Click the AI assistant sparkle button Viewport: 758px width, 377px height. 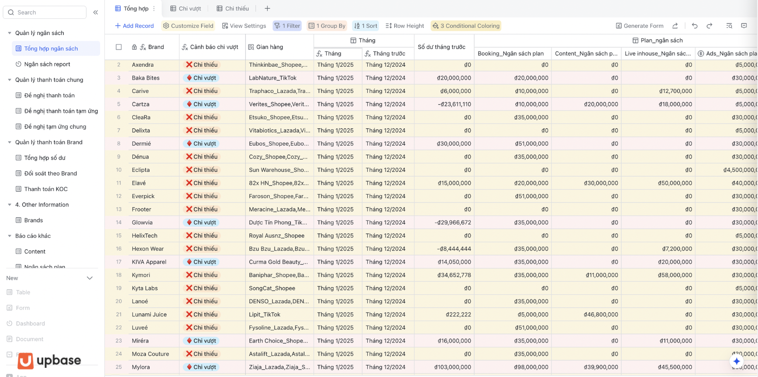pyautogui.click(x=737, y=361)
